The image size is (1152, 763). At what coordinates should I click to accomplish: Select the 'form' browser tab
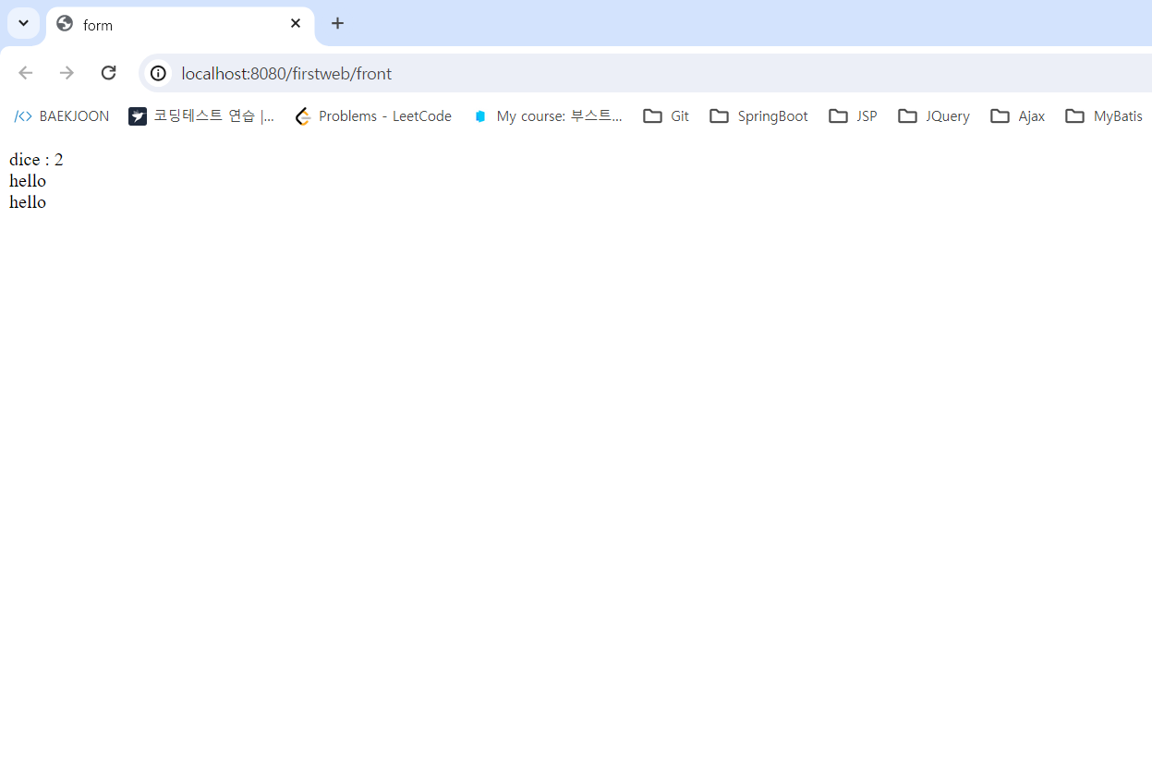[x=180, y=25]
